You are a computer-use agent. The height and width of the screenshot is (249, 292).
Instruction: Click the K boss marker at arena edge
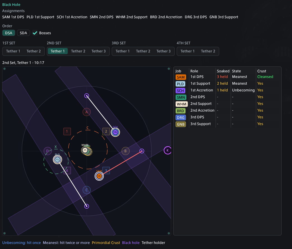click(x=168, y=150)
